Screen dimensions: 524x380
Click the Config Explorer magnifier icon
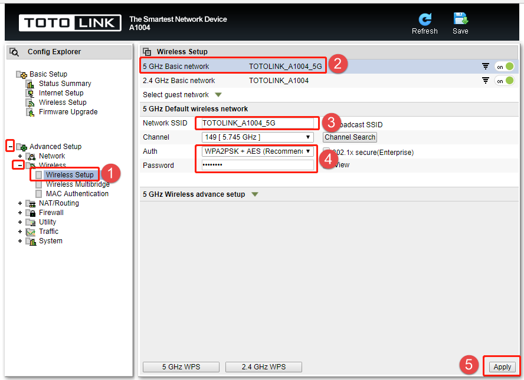[14, 52]
